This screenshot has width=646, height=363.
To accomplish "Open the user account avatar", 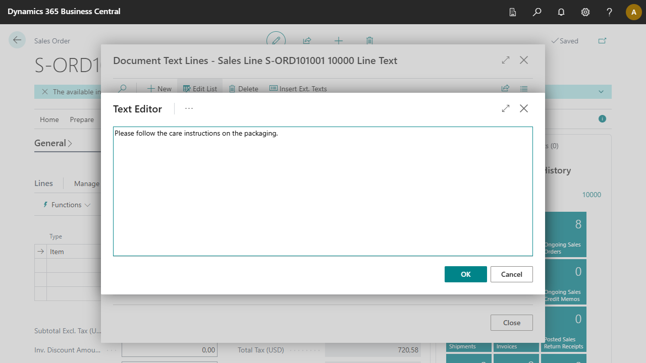I will click(633, 12).
